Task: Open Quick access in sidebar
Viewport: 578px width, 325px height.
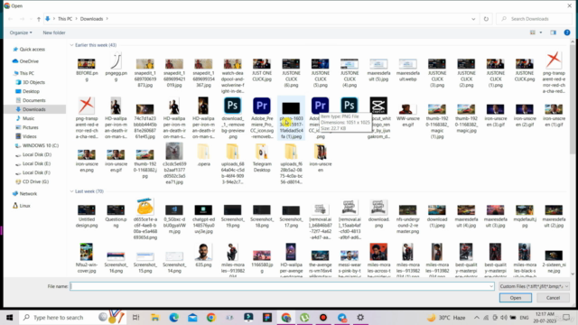Action: pyautogui.click(x=29, y=49)
